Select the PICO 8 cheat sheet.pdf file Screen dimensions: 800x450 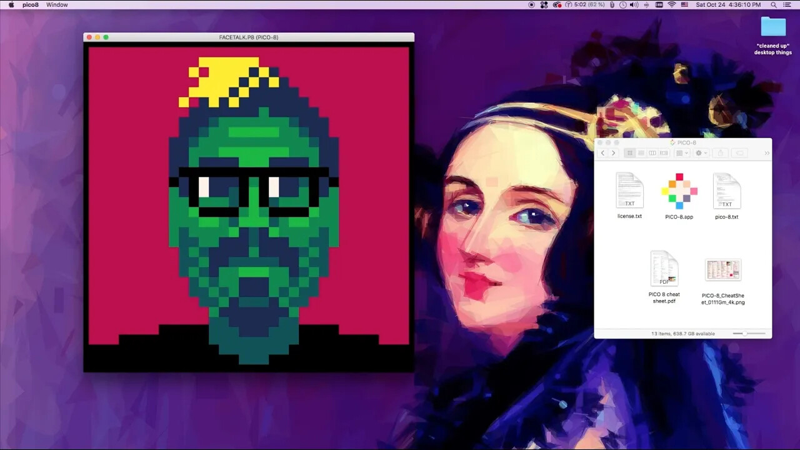[x=664, y=269]
